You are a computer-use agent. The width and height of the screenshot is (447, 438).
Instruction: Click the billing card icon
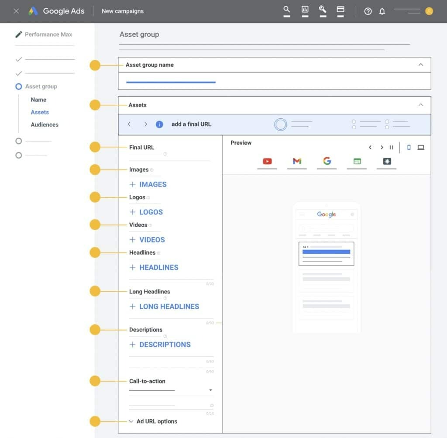340,10
